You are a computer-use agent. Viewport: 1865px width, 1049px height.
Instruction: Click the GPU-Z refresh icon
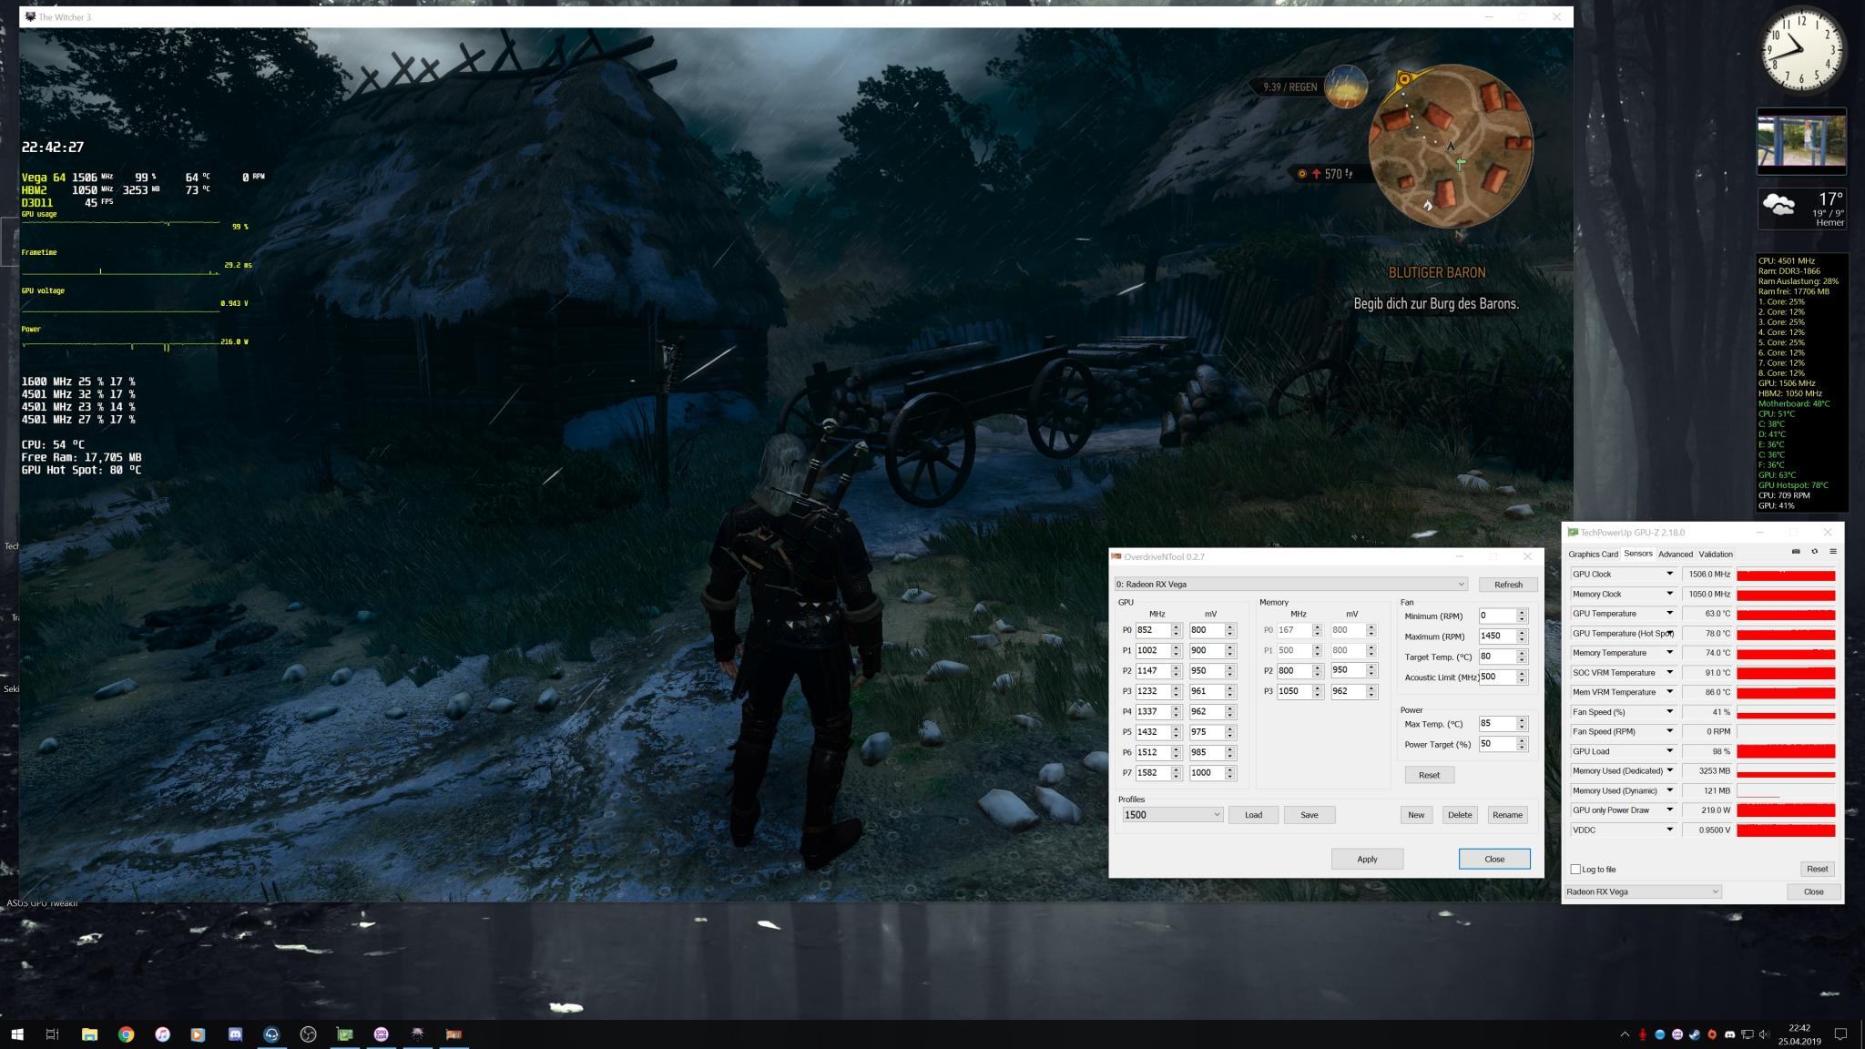tap(1814, 552)
